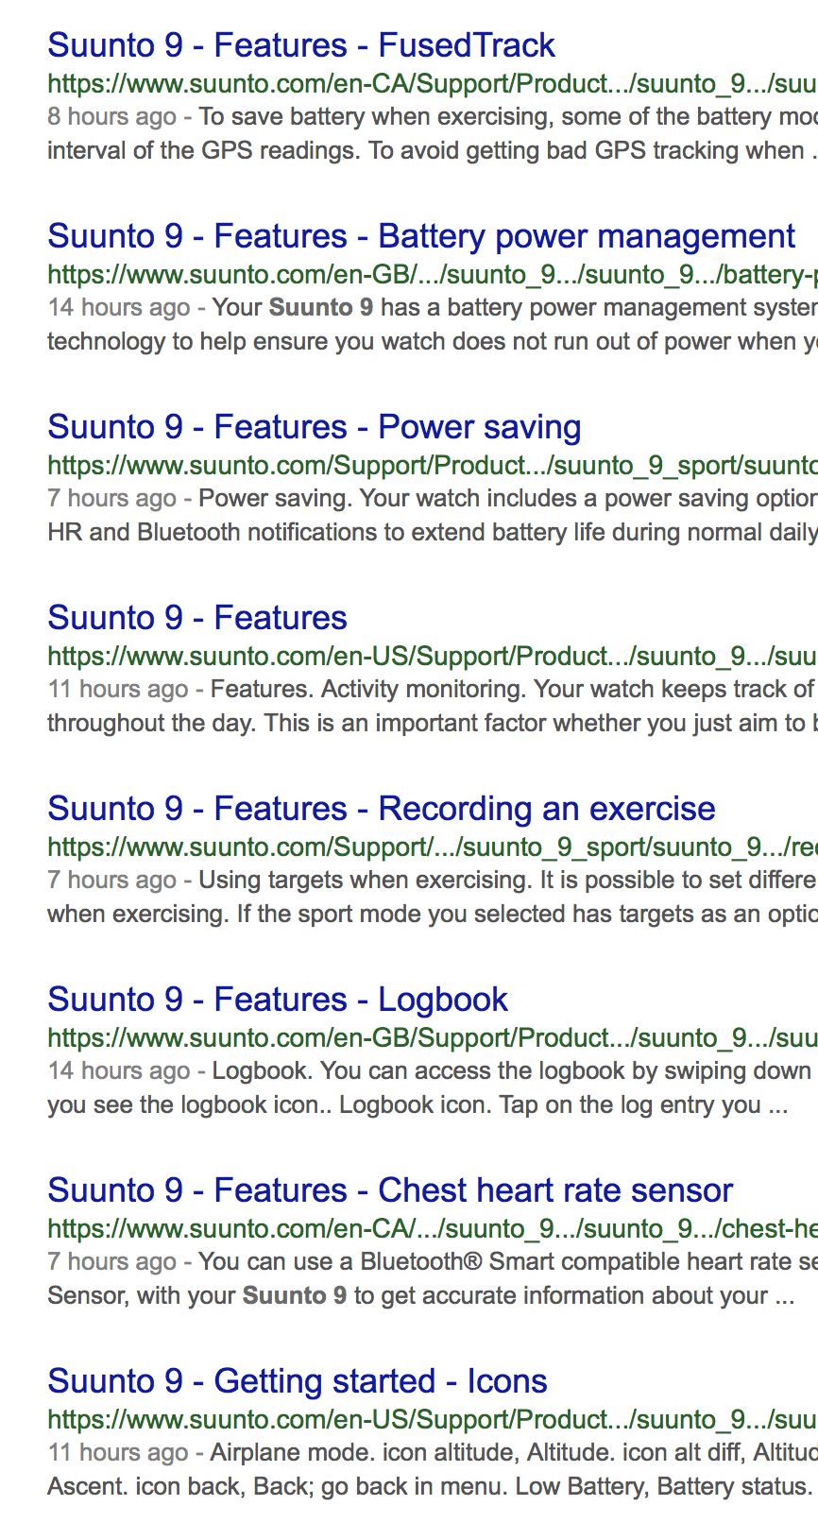The image size is (818, 1540).
Task: Open the Recording an exercise result title
Action: pos(381,809)
